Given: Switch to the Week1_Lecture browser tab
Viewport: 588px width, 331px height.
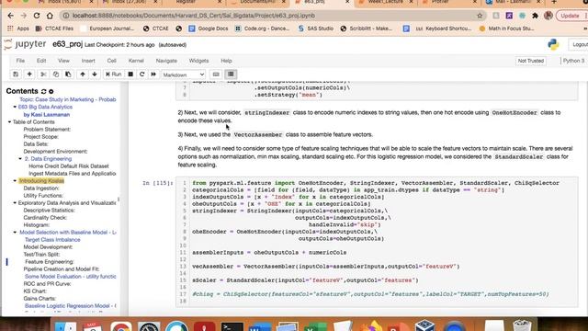Looking at the screenshot, I should coord(385,2).
